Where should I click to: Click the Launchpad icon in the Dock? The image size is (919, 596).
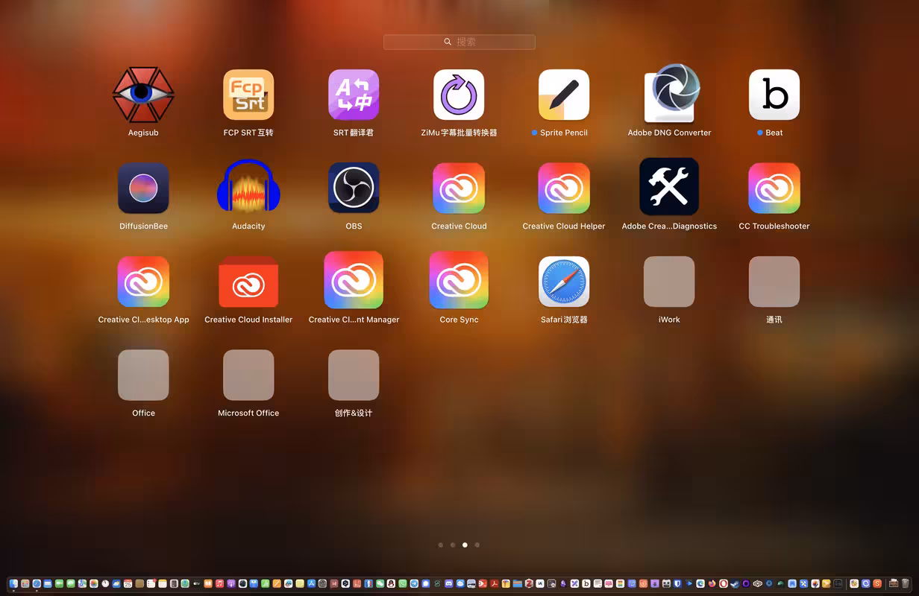[25, 583]
